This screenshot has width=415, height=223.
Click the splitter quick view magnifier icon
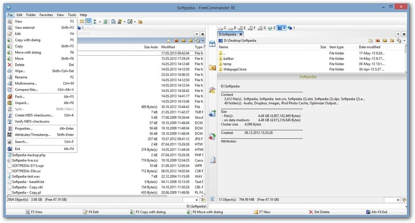tap(213, 160)
